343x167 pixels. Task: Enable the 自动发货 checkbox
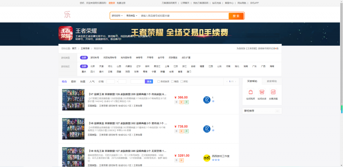point(159,82)
